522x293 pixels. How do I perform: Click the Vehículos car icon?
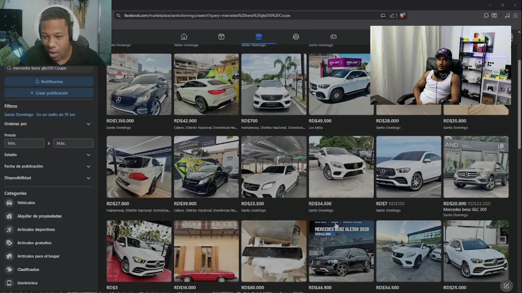pyautogui.click(x=9, y=203)
